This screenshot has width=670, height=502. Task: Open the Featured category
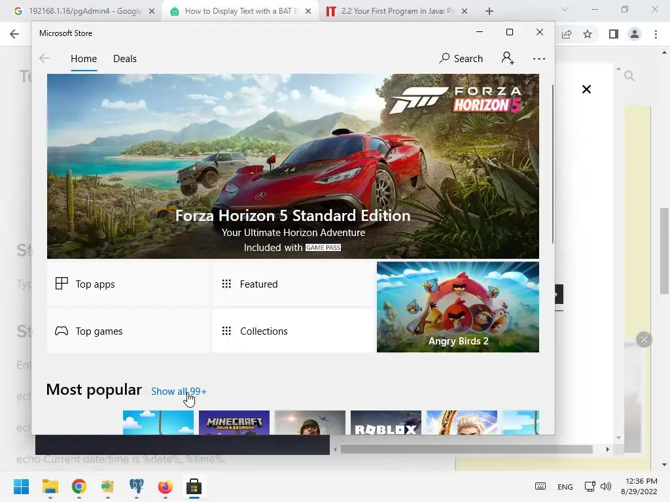(x=293, y=284)
